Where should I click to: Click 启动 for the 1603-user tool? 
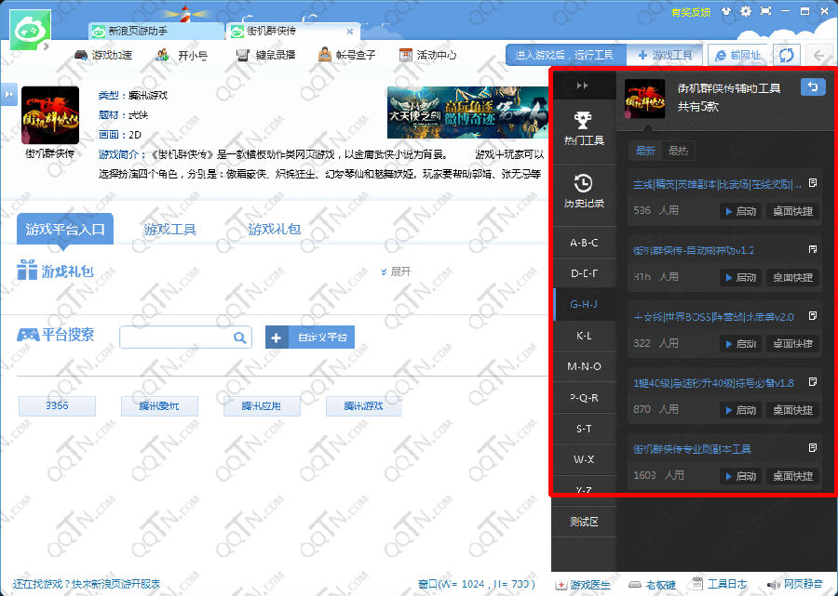point(740,476)
